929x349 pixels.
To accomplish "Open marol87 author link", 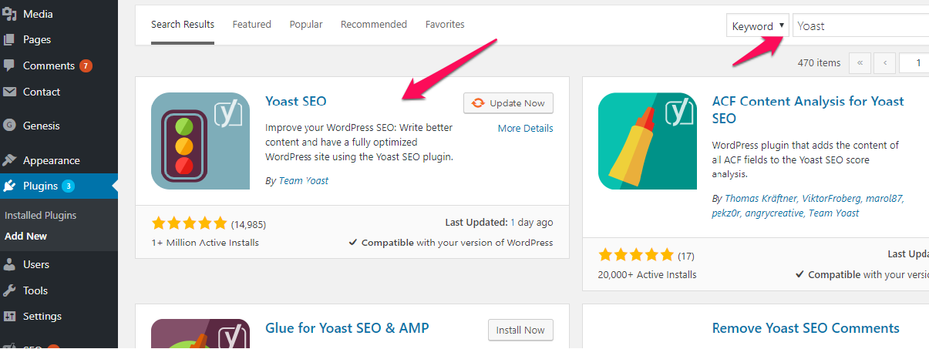I will (x=886, y=198).
